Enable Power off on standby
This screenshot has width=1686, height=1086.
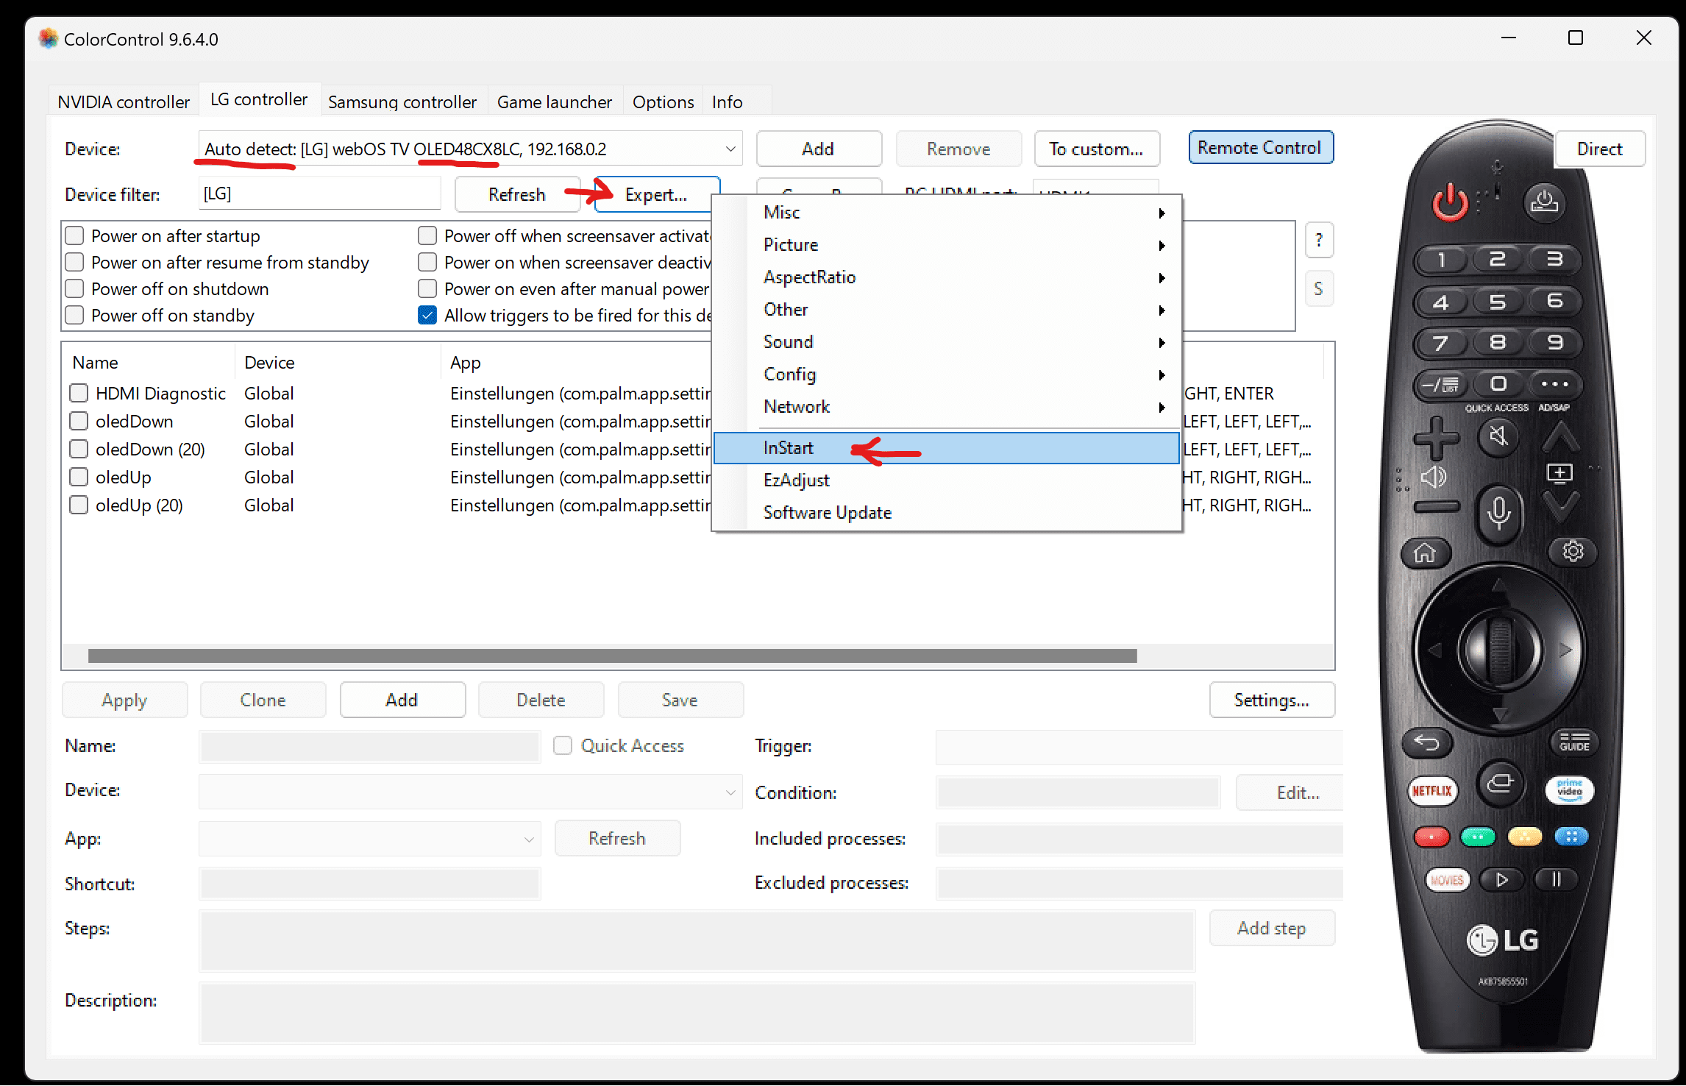click(x=74, y=315)
